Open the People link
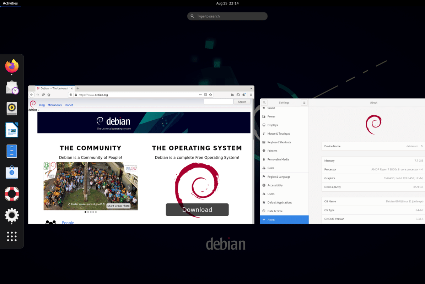 pos(68,222)
